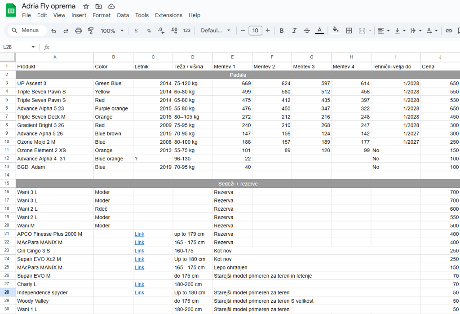Click the Move to folder icon
This screenshot has height=314, width=460.
click(x=98, y=6)
